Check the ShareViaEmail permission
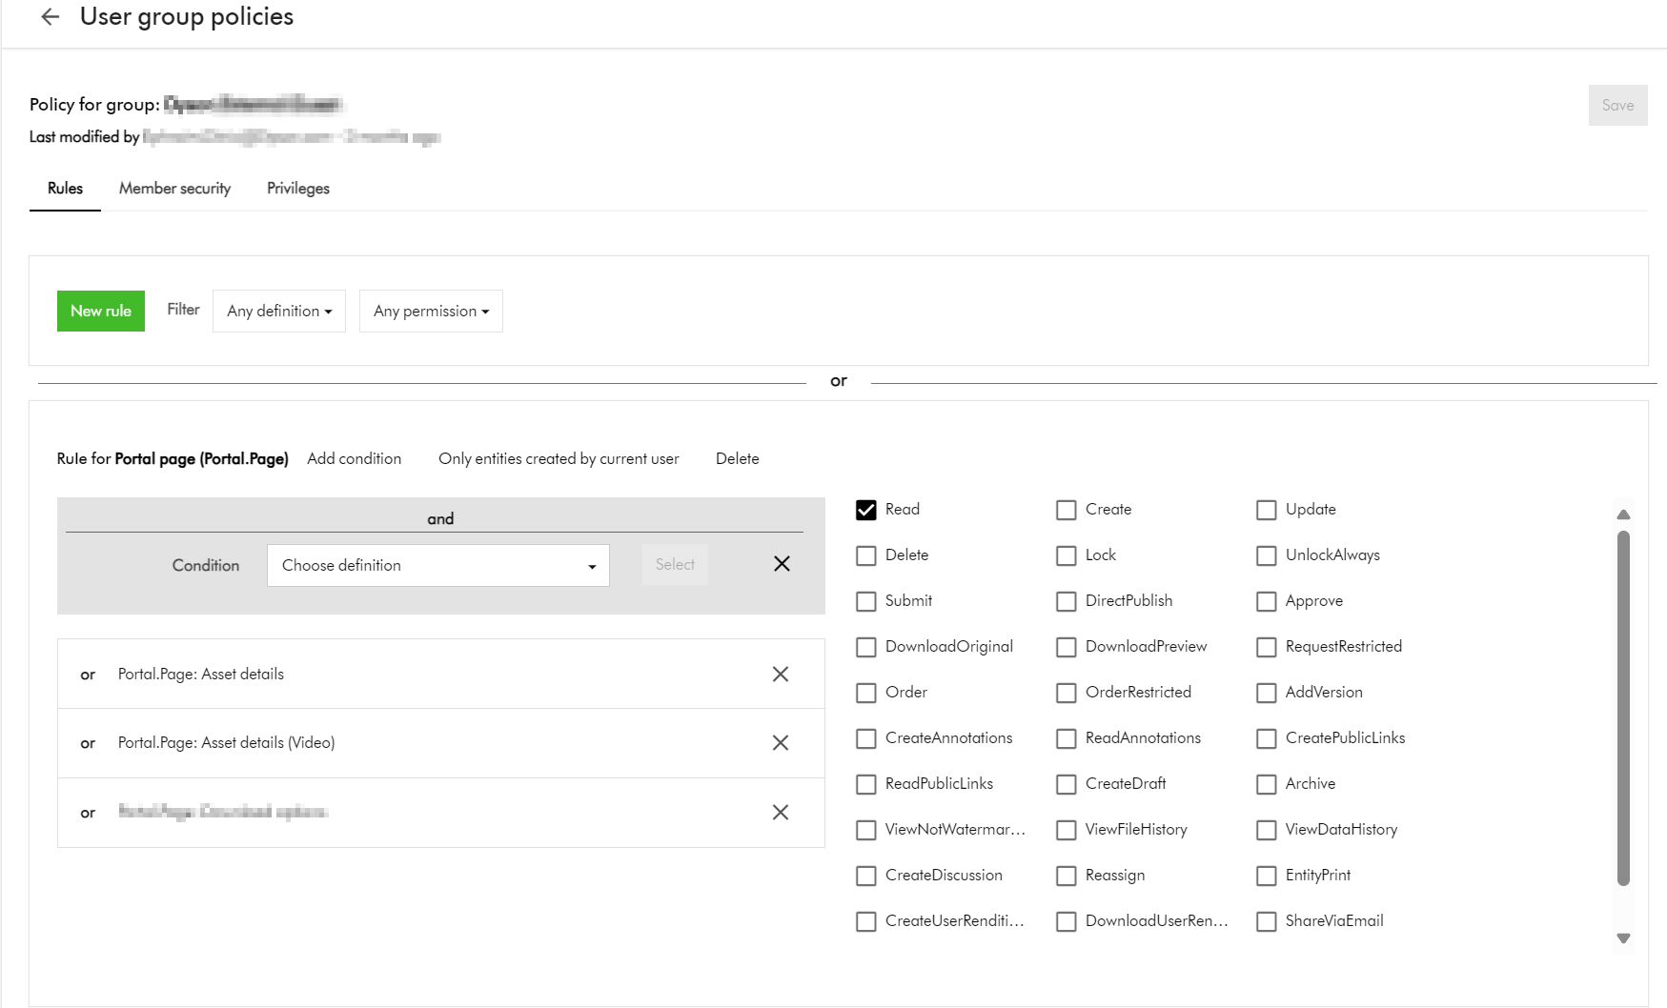Screen dimensions: 1667x1008 point(1266,921)
